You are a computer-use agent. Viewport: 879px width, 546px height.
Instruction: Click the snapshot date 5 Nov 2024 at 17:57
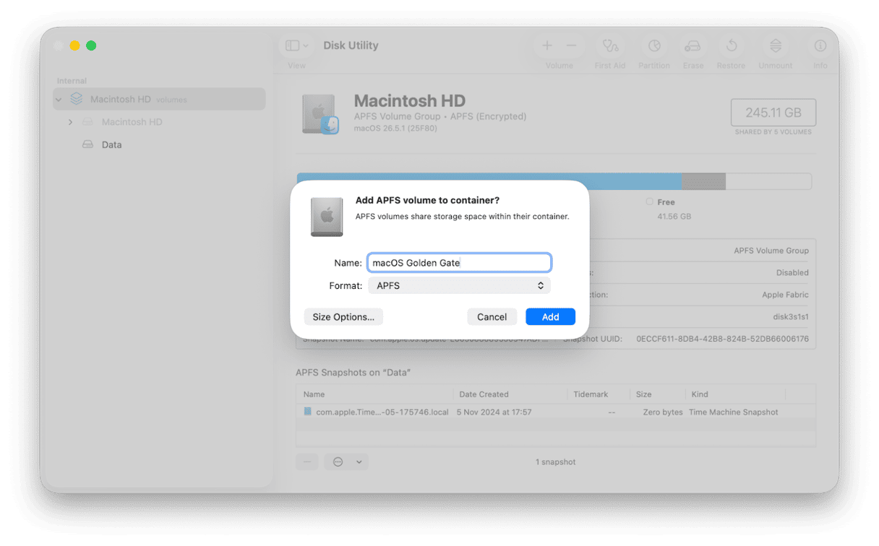click(494, 412)
